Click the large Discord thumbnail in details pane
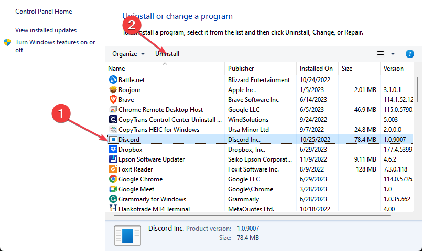This screenshot has height=251, width=422. click(x=127, y=235)
